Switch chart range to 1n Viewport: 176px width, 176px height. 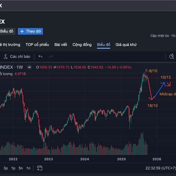tap(28, 168)
